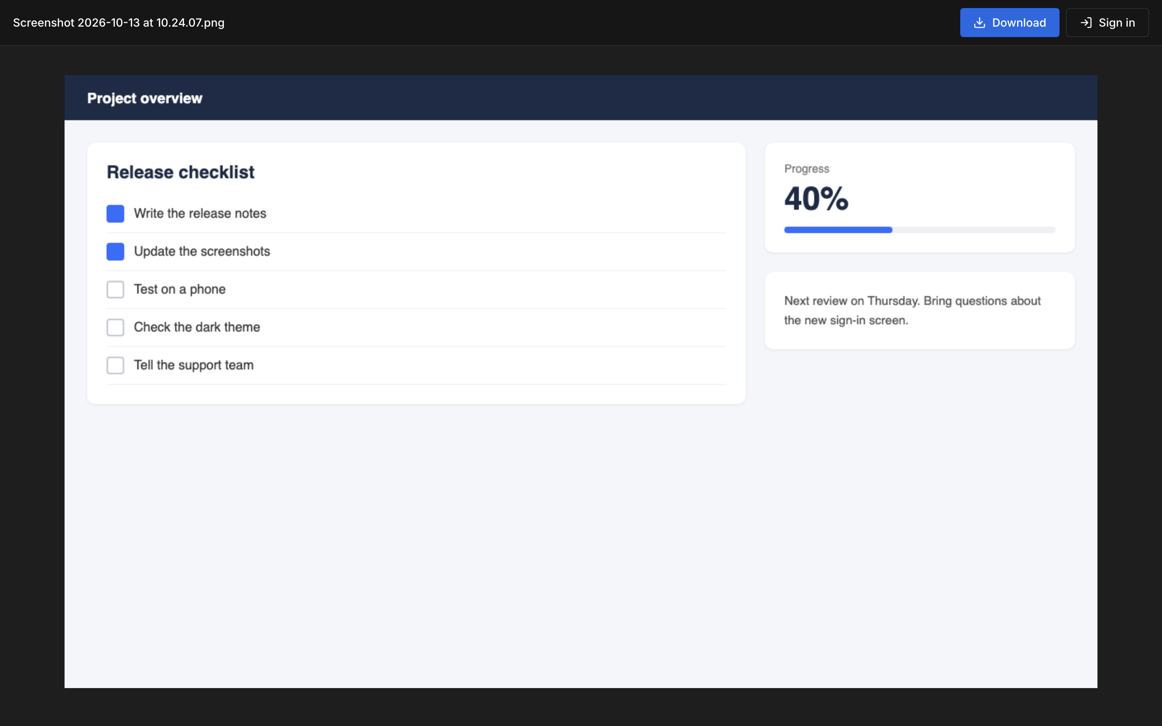Click the 40% progress value

pos(816,198)
